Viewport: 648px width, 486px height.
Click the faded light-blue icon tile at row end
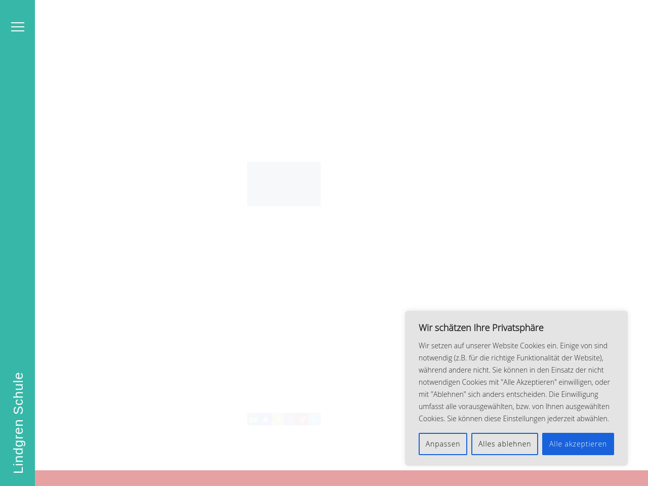pos(315,419)
